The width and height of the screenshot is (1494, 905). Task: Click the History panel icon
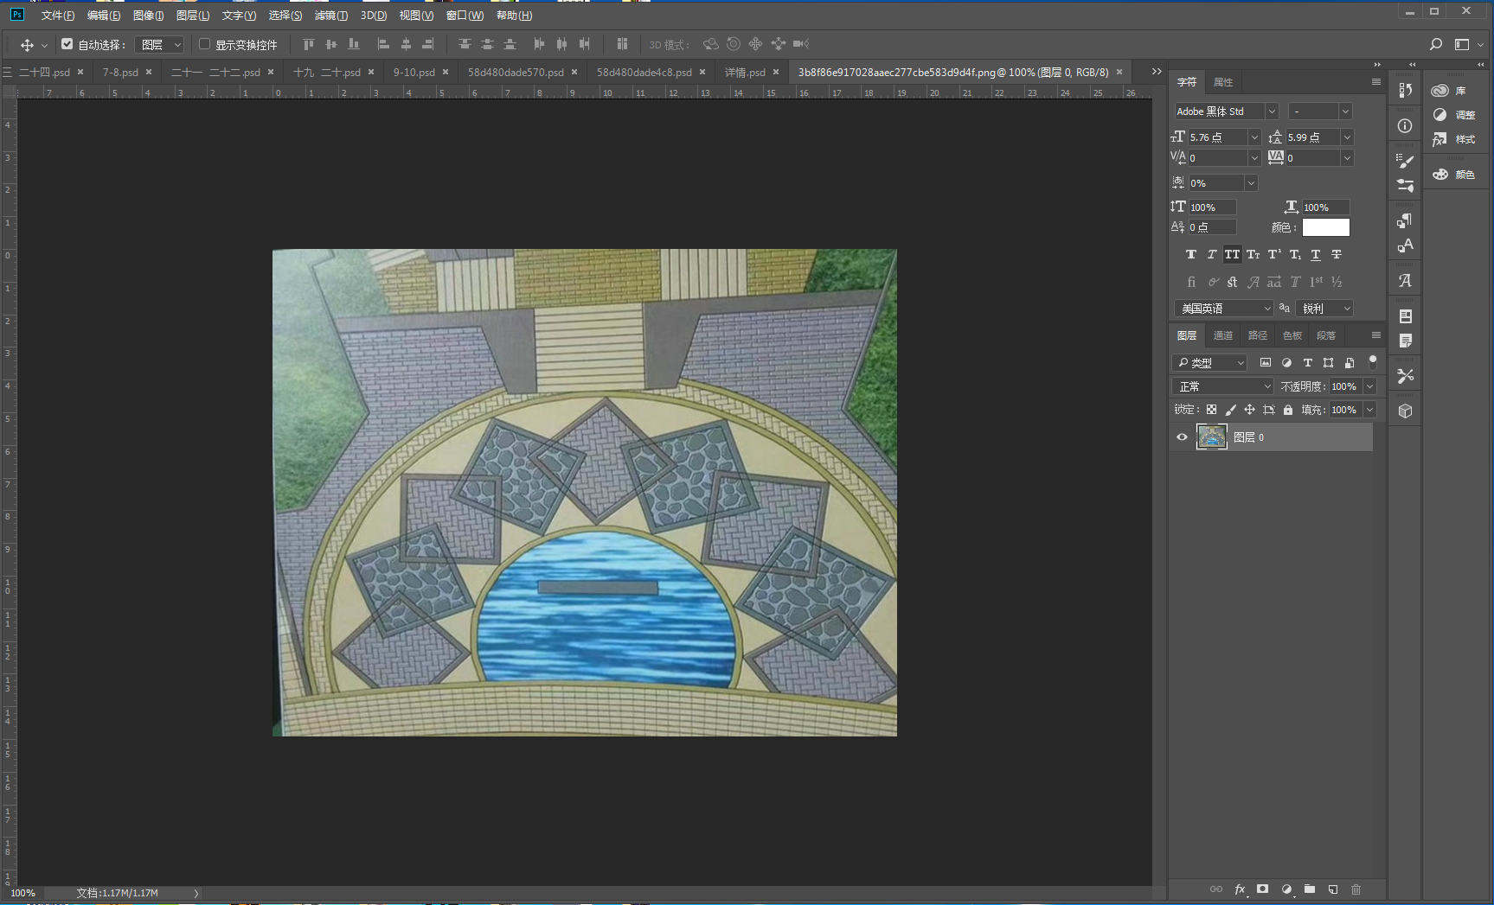(1405, 90)
